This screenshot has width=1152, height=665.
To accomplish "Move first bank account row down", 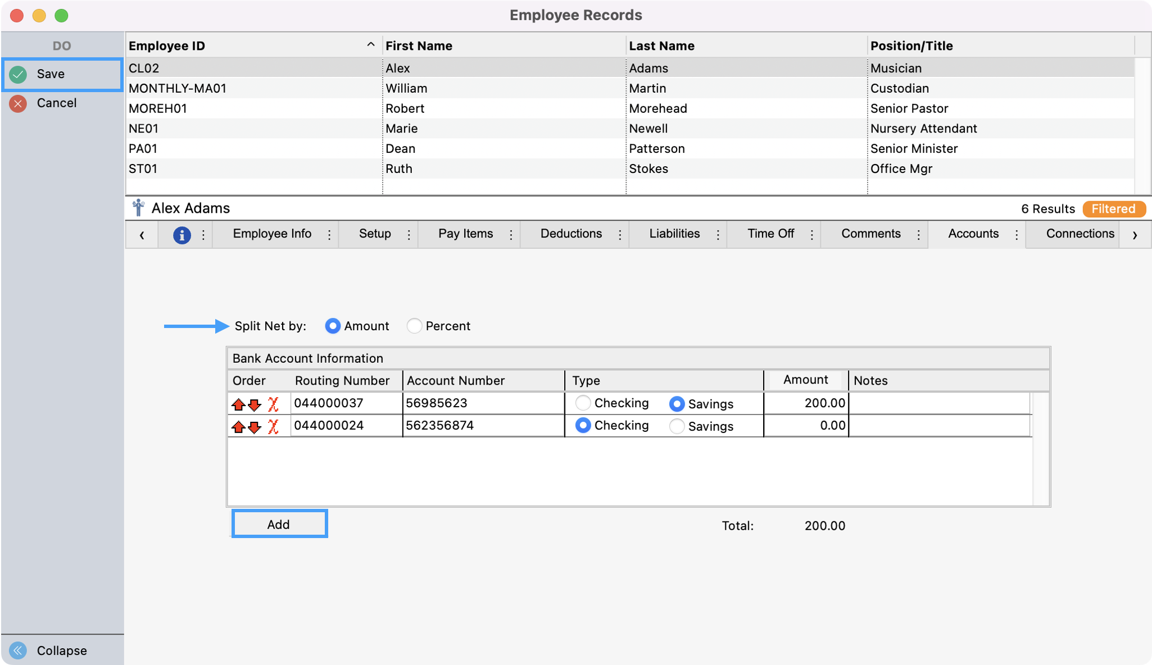I will [255, 404].
